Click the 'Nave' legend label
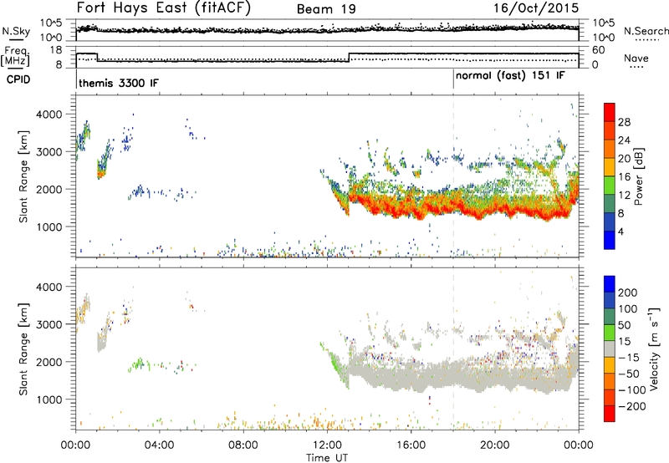The image size is (669, 463). click(x=636, y=58)
